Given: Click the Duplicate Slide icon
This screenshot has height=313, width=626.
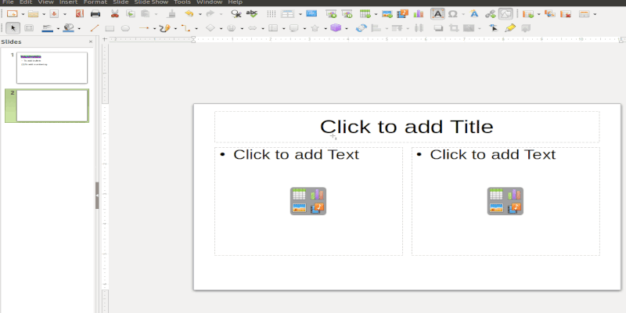Looking at the screenshot, I should point(550,14).
